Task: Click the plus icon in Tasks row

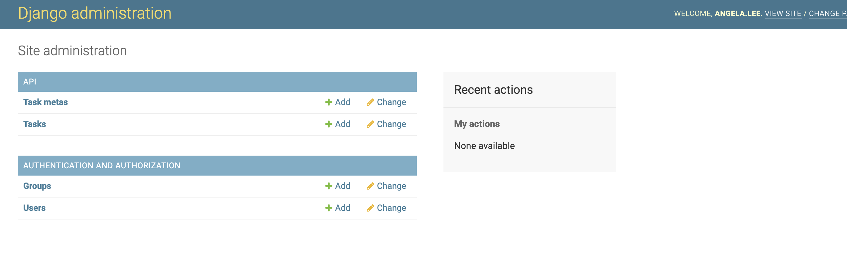Action: click(328, 124)
